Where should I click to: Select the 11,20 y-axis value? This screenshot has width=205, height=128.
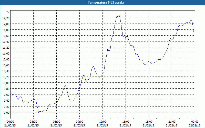point(6,47)
